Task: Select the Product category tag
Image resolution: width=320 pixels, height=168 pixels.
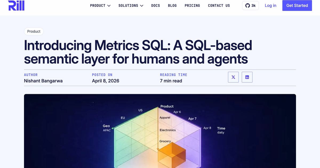Action: pos(34,31)
